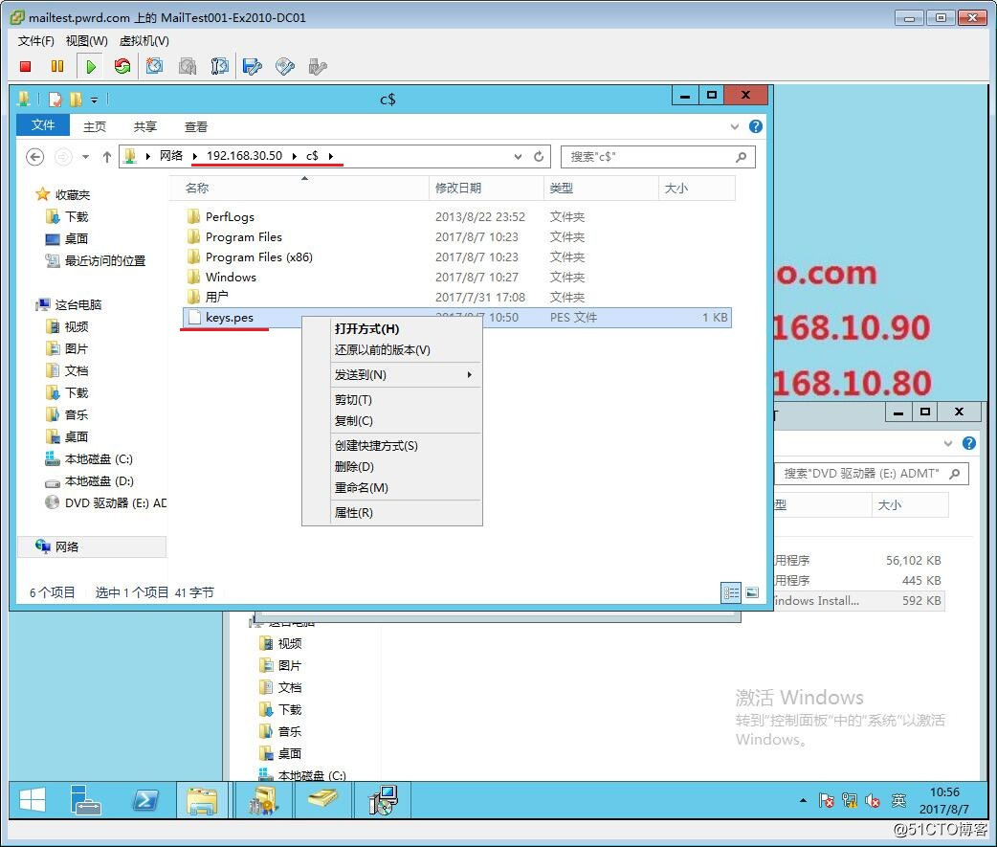Pause the virtual machine

[x=57, y=66]
